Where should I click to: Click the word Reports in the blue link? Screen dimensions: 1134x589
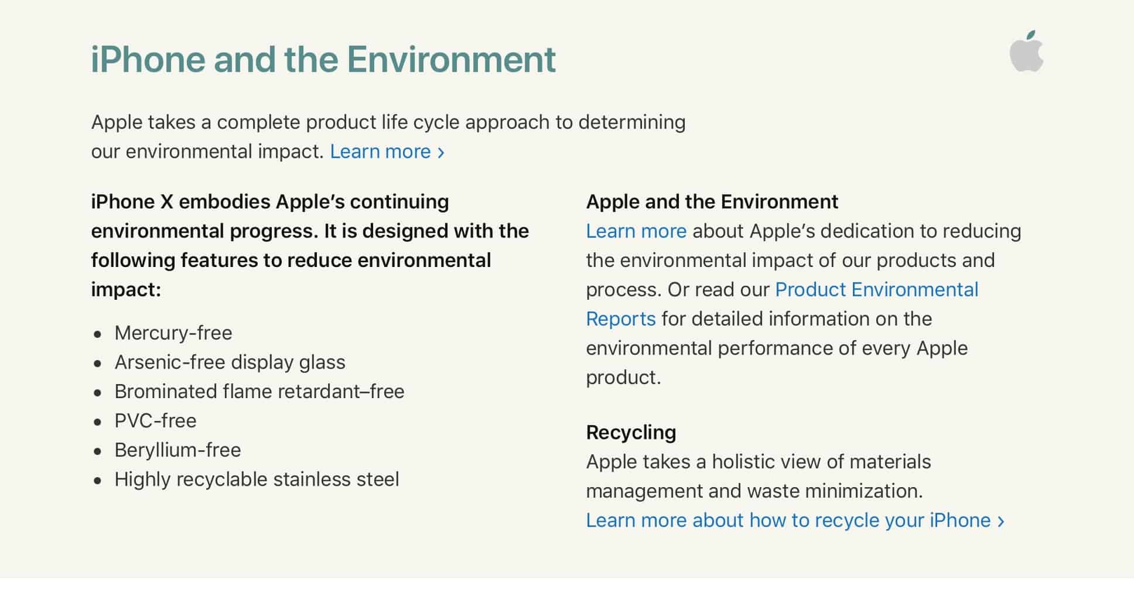pos(621,320)
